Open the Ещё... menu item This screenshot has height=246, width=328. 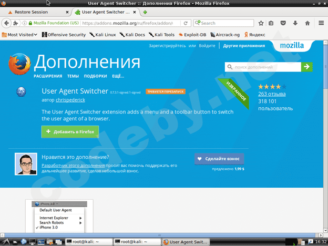pos(118,76)
